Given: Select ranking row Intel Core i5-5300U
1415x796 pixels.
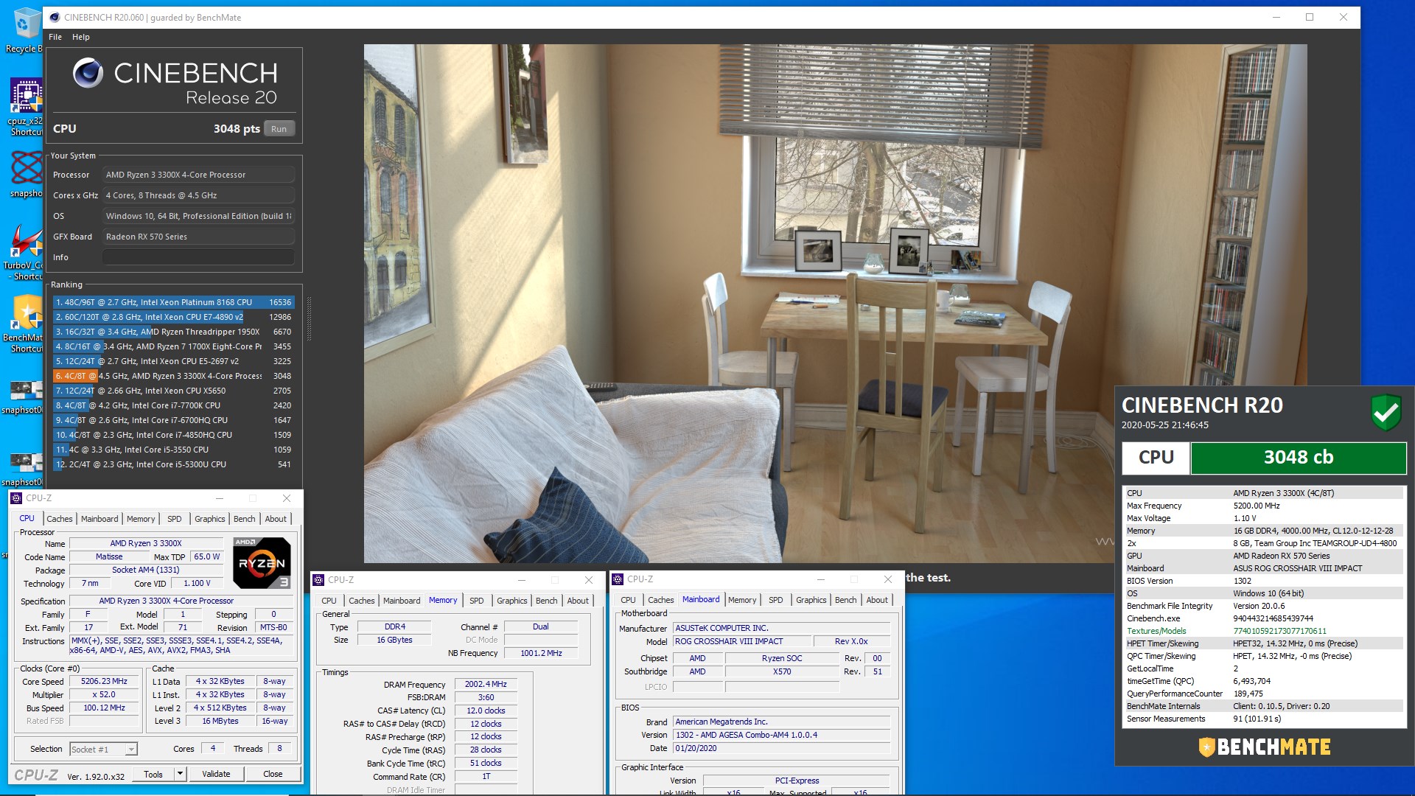Looking at the screenshot, I should coord(173,464).
